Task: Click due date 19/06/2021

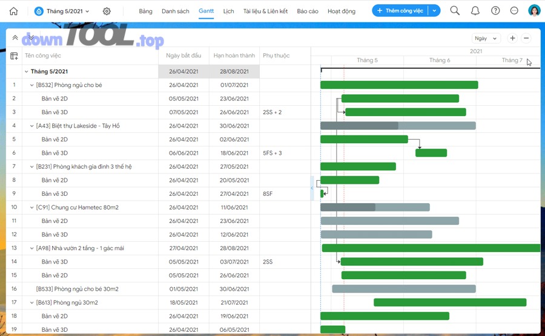Action: click(x=234, y=316)
